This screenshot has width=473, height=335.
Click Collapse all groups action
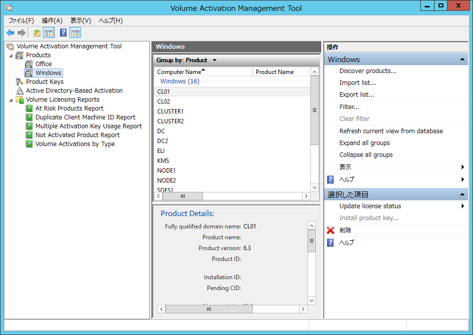[366, 154]
